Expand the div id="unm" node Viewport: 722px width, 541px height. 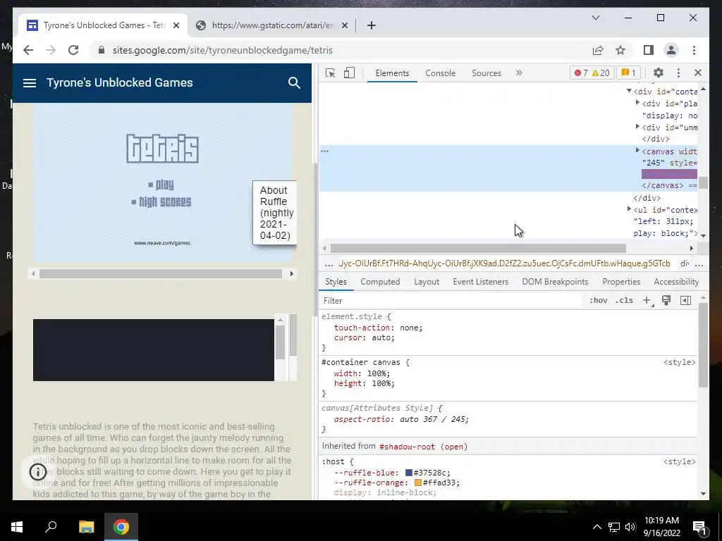[637, 127]
